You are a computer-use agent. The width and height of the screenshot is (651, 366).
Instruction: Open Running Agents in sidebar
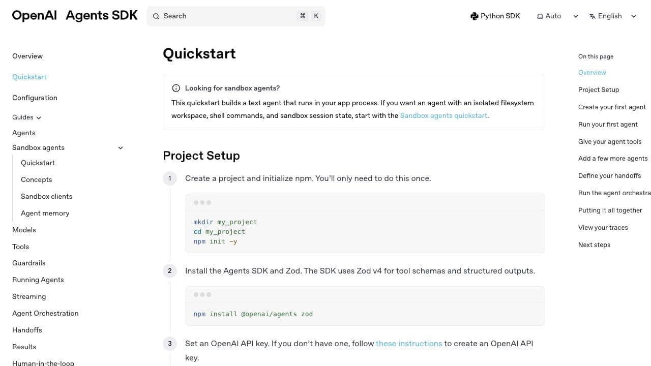(38, 280)
